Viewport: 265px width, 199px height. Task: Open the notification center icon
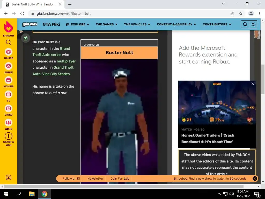pyautogui.click(x=257, y=194)
